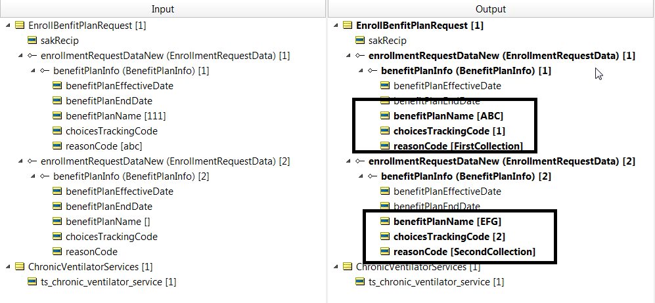Click Input choicesTrackingCode icon under benefitPlanInfo [2]

pyautogui.click(x=57, y=236)
